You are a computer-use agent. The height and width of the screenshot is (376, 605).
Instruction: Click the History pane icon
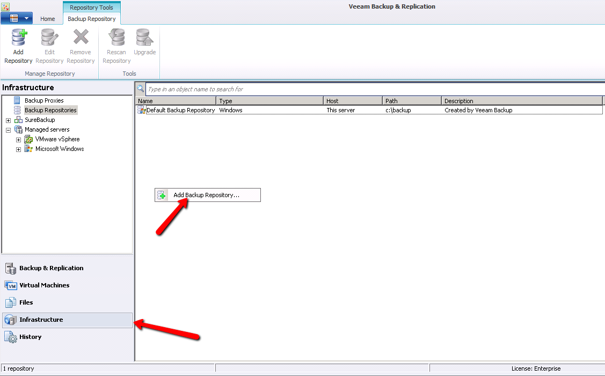[10, 337]
